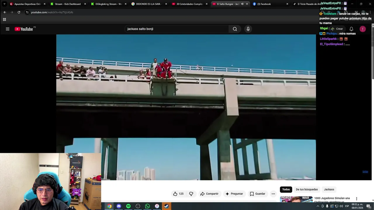Click the Compartir share button

[x=209, y=194]
